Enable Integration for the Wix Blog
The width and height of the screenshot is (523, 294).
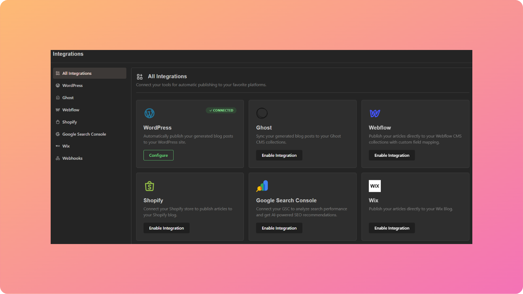[392, 228]
